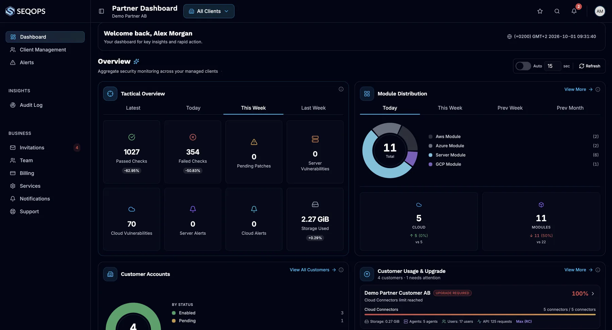Viewport: 612px width, 330px height.
Task: Open Invitations in the sidebar
Action: (45, 148)
